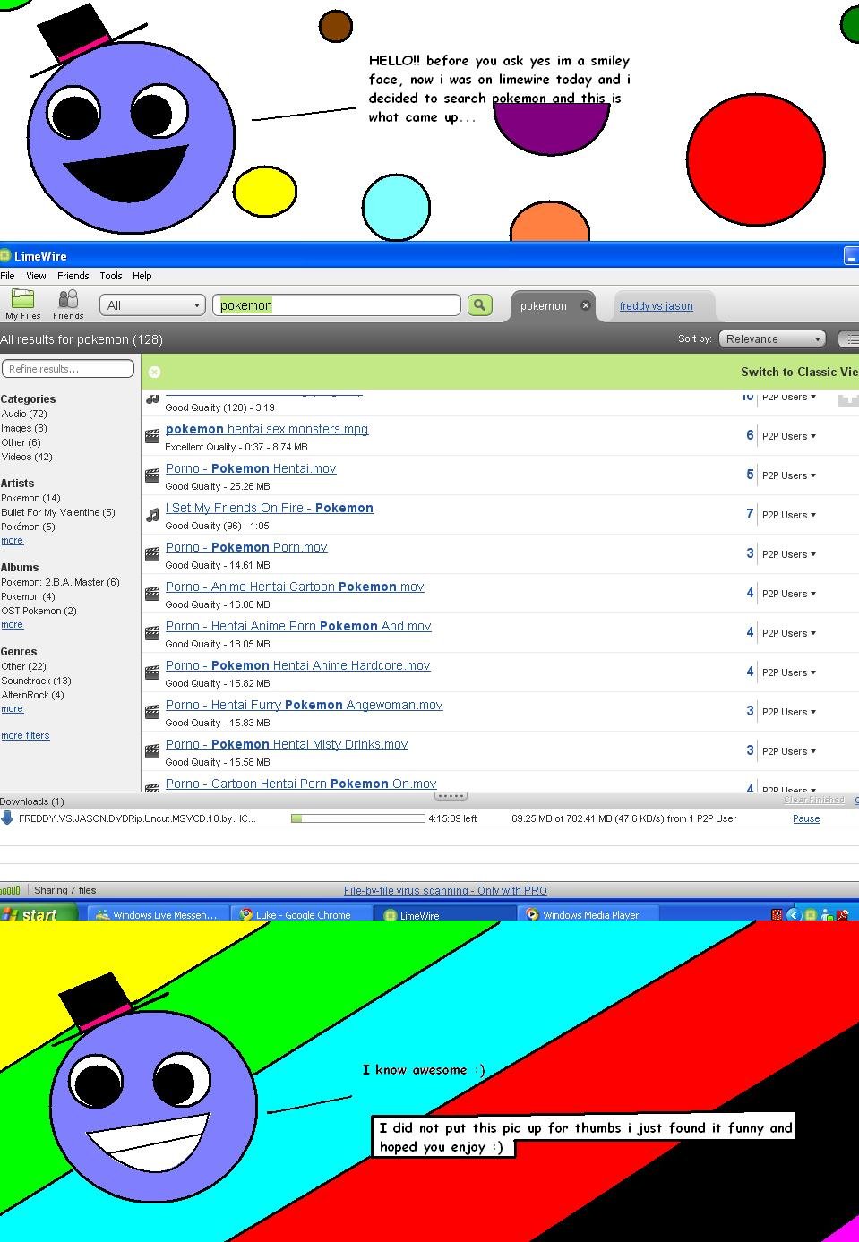Pause the FREDDY.VS.JASON download
The image size is (859, 1242).
click(x=806, y=818)
